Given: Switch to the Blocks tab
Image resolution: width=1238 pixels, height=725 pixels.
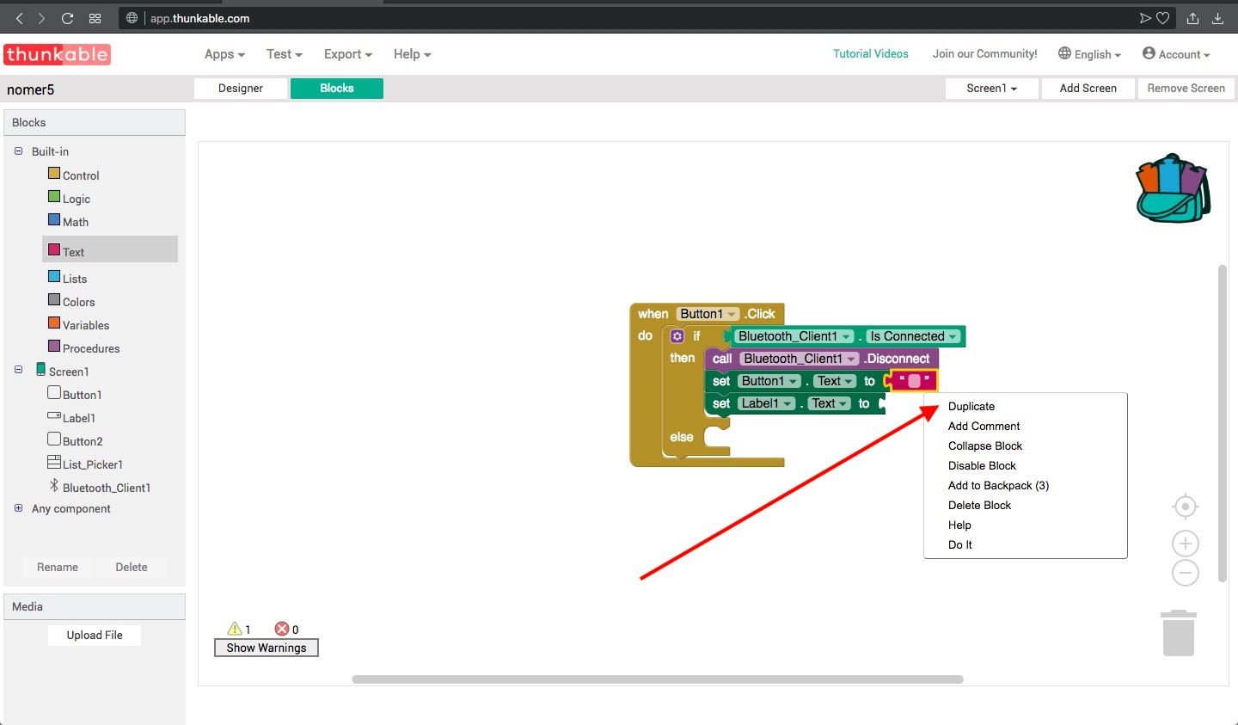Looking at the screenshot, I should pyautogui.click(x=337, y=89).
